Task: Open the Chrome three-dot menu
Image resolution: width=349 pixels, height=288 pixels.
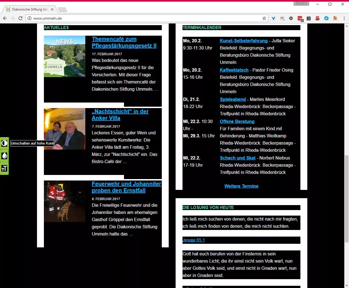Action: [344, 18]
